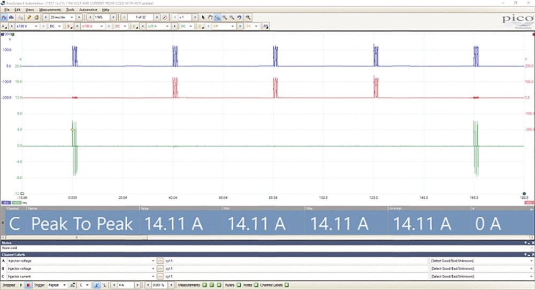Increase pre-trigger percentage arrow
The width and height of the screenshot is (535, 290).
(171, 285)
